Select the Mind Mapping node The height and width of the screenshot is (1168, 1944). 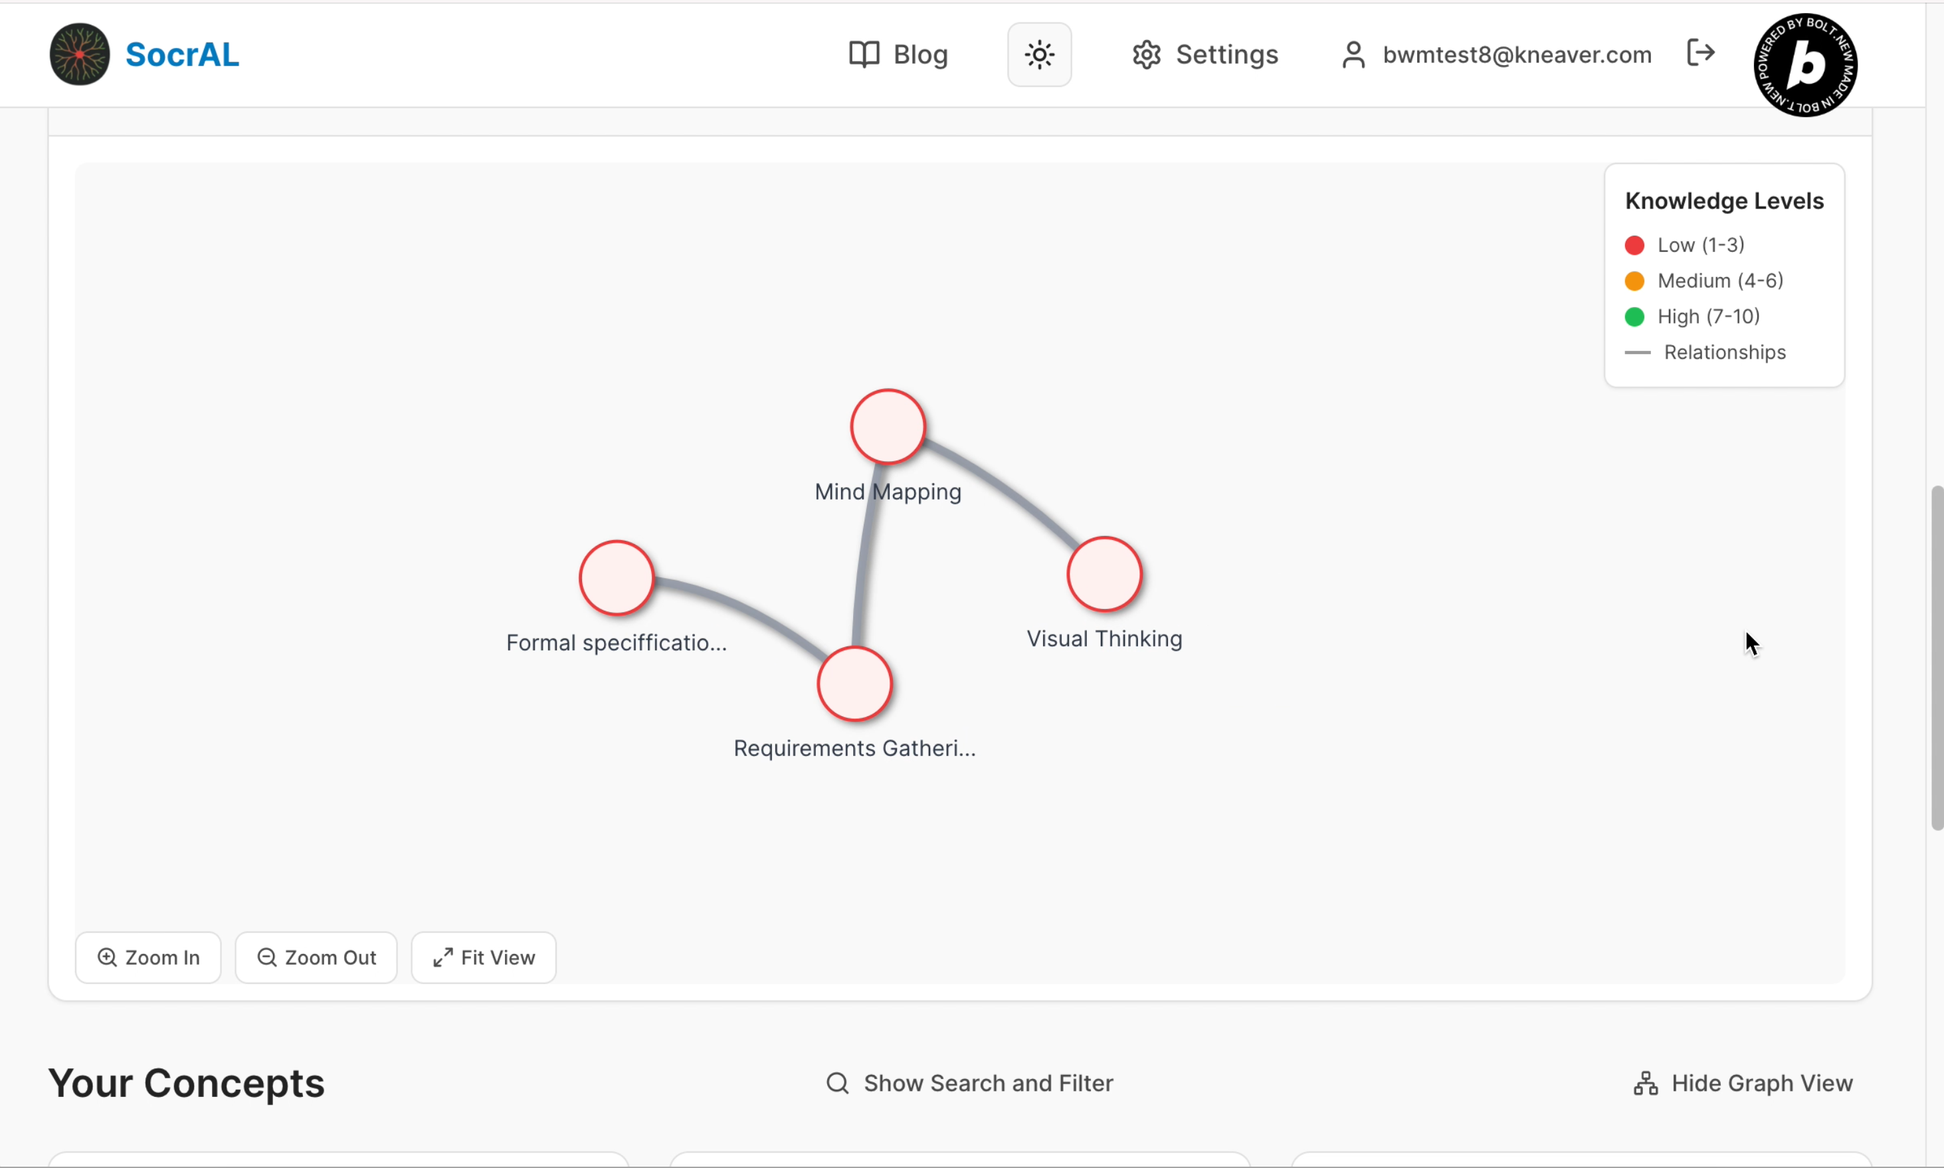[887, 427]
